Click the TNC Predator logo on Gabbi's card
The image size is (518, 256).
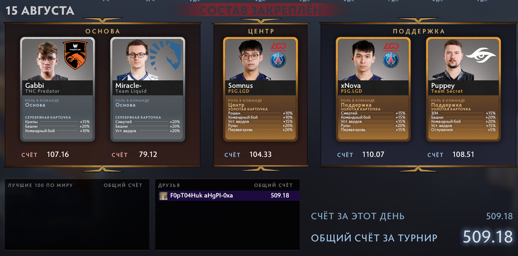pos(75,55)
